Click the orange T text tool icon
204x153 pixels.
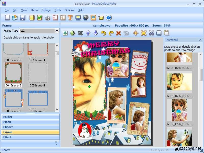70,18
